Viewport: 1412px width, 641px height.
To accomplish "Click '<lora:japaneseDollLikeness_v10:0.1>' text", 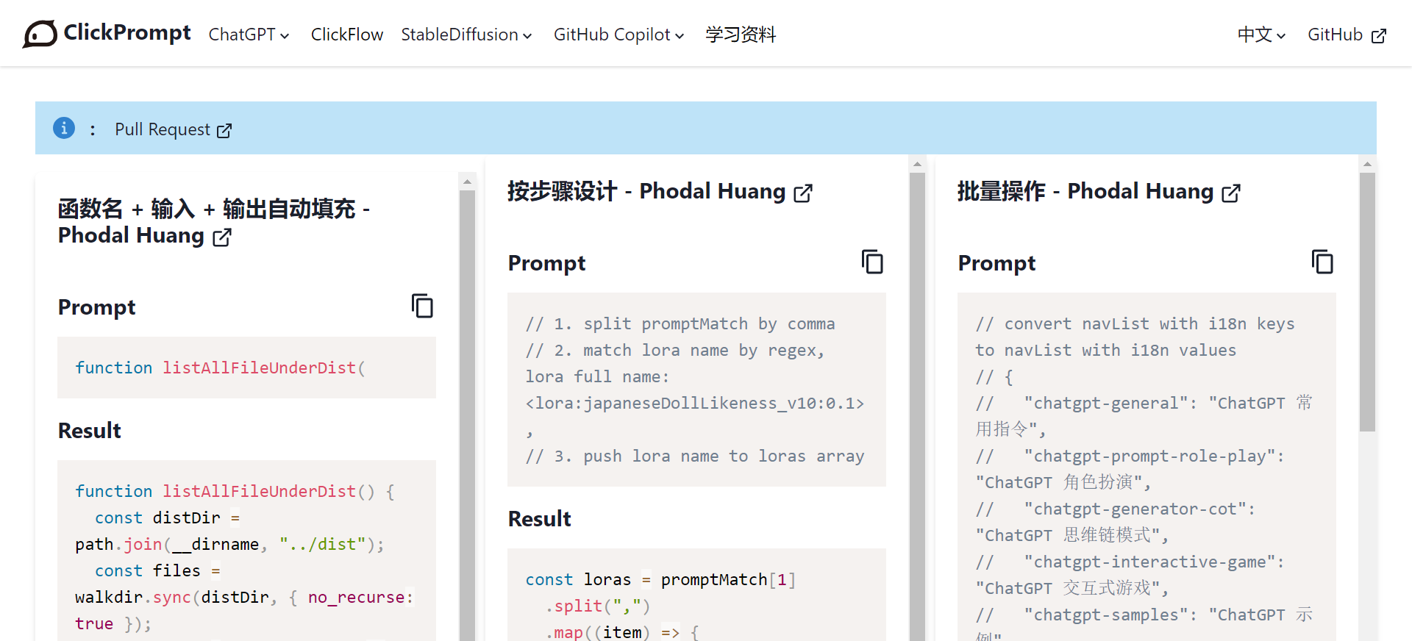I will [x=695, y=403].
